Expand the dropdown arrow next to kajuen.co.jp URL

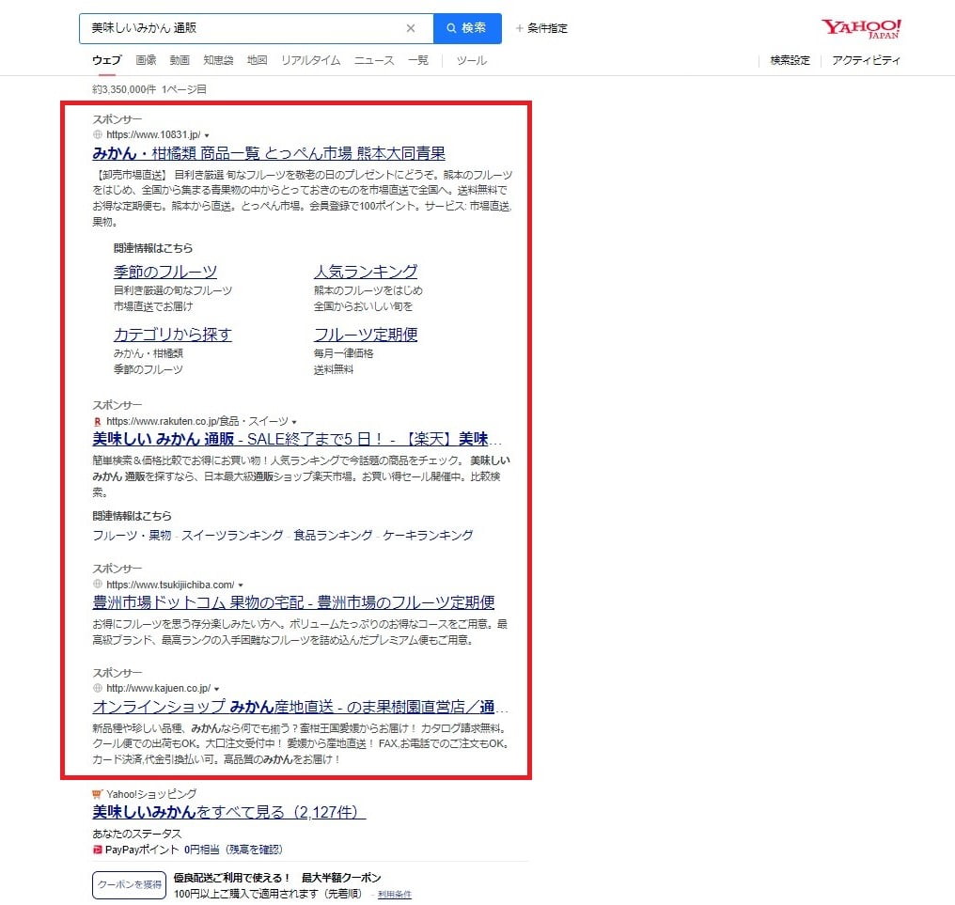coord(217,689)
